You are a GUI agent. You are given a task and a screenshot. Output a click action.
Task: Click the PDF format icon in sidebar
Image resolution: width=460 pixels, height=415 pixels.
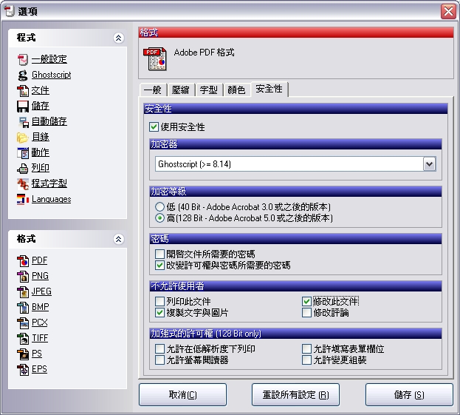(23, 260)
